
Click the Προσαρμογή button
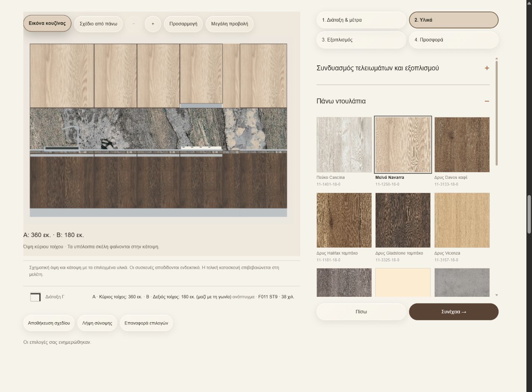click(x=183, y=24)
